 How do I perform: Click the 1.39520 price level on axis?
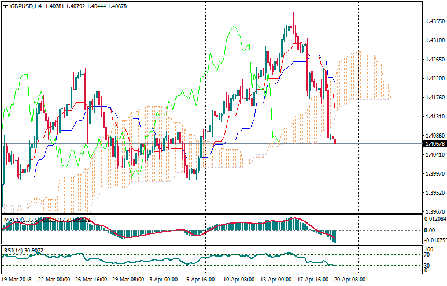[x=434, y=193]
